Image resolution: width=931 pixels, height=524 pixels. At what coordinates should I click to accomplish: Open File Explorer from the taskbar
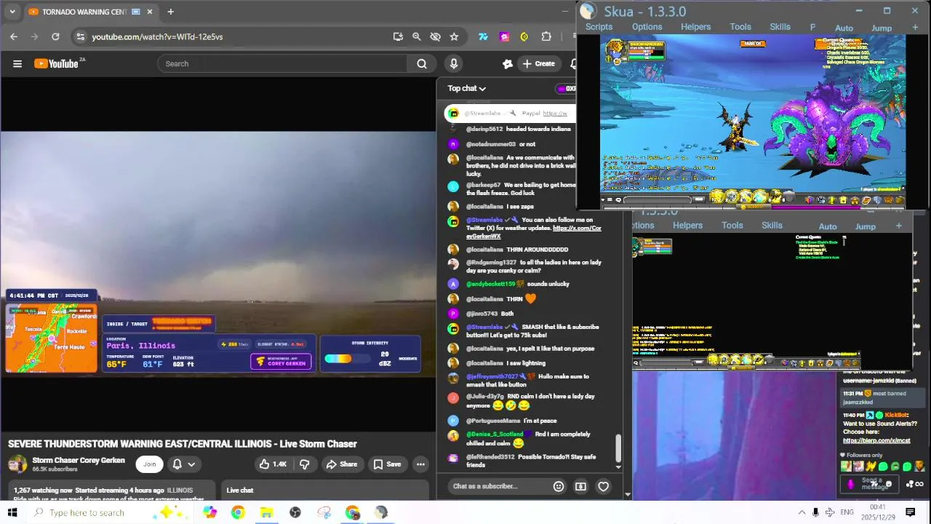[x=266, y=512]
